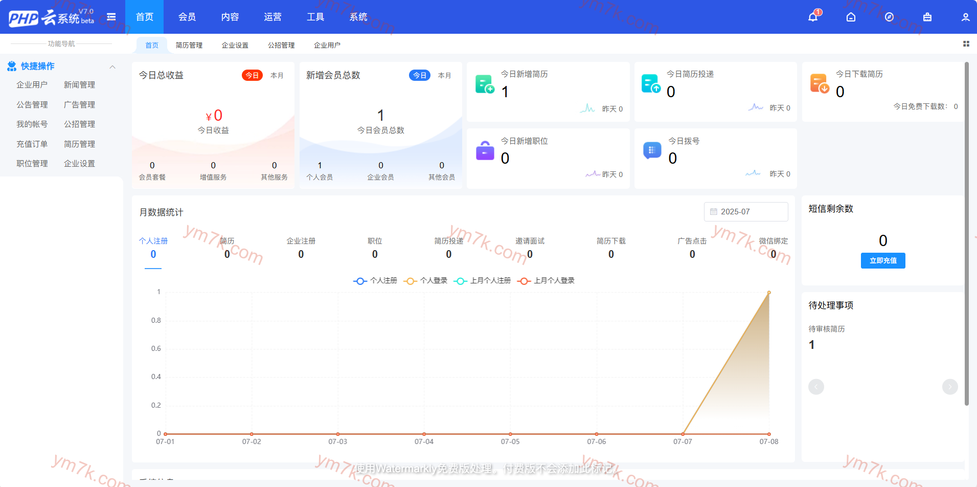Click the home icon in top bar
Viewport: 977px width, 487px height.
(x=851, y=17)
